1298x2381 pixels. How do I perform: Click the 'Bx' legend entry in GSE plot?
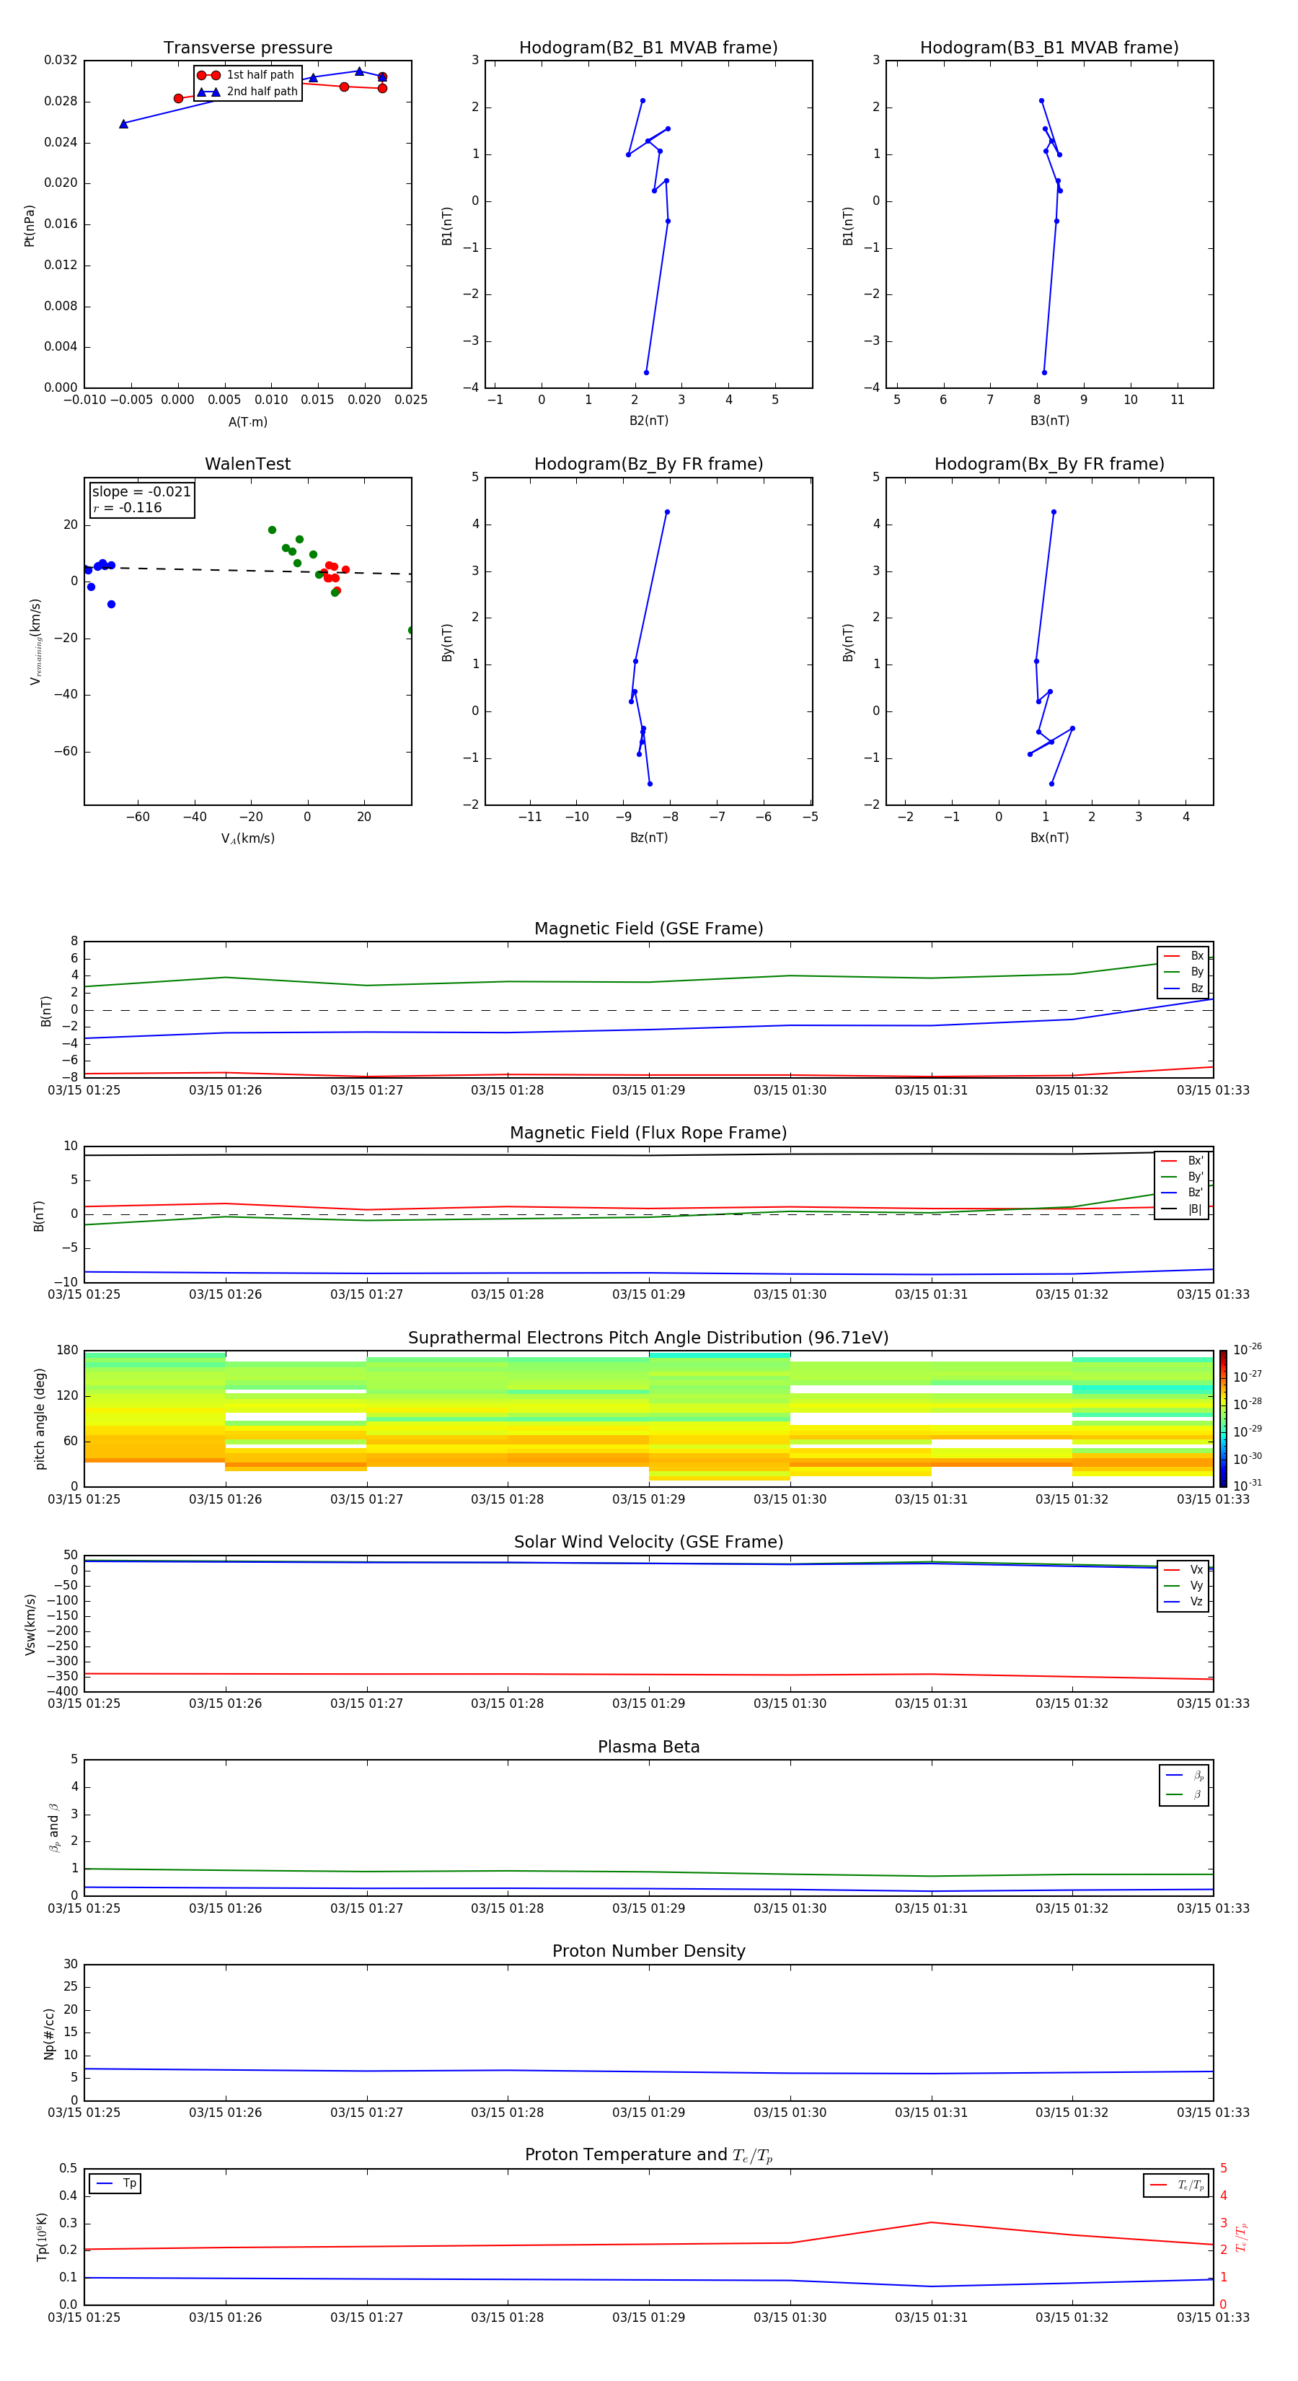pos(1183,956)
